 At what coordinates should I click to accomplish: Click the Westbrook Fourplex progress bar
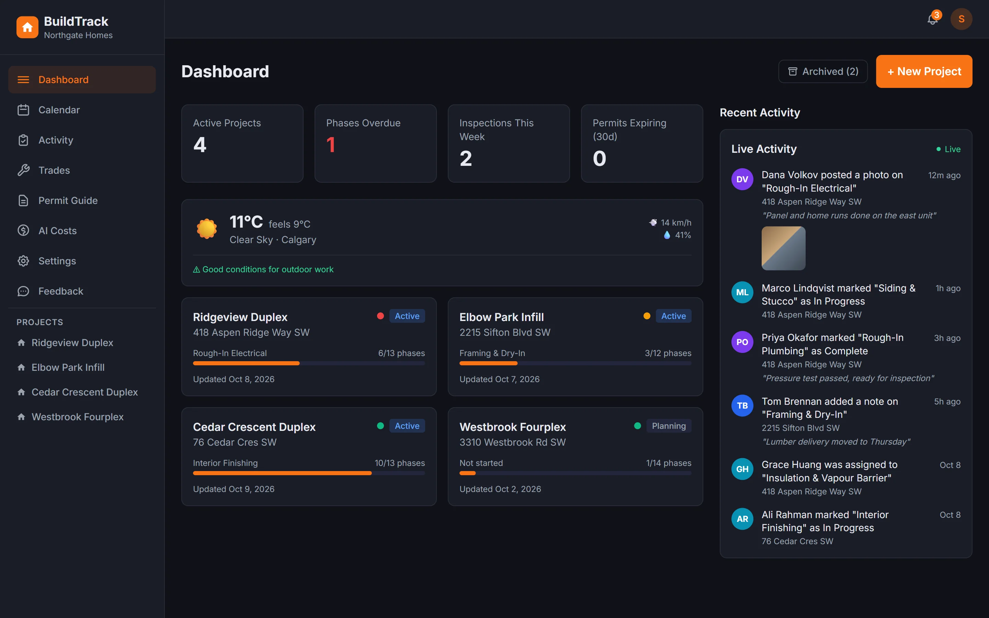(576, 473)
